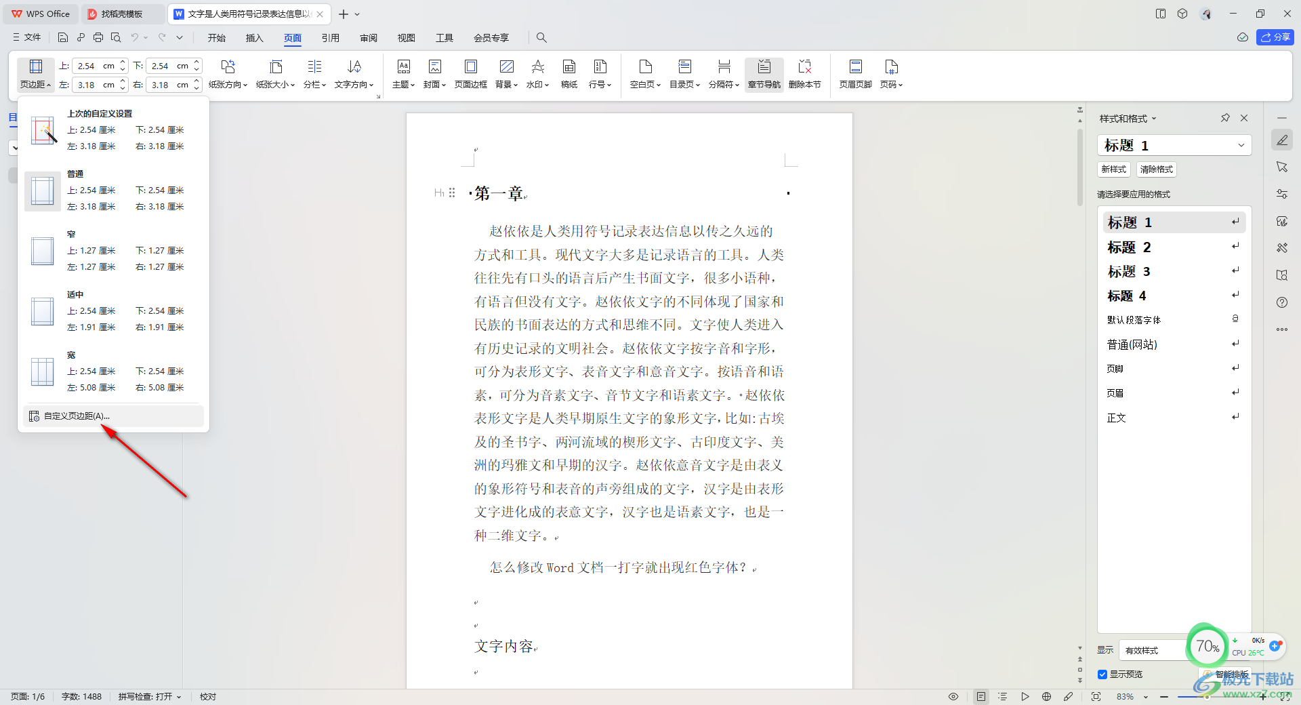The width and height of the screenshot is (1301, 705).
Task: Open the 文件 file menu
Action: [x=27, y=37]
